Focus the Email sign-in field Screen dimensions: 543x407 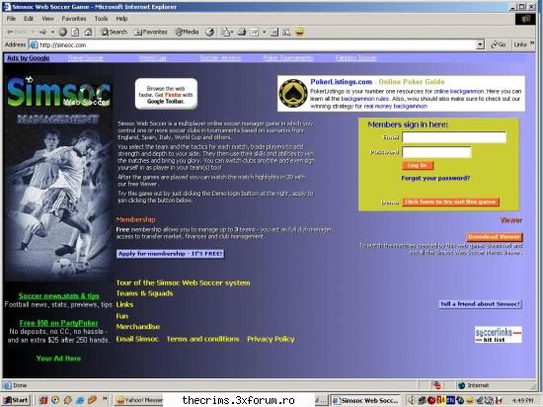click(454, 137)
